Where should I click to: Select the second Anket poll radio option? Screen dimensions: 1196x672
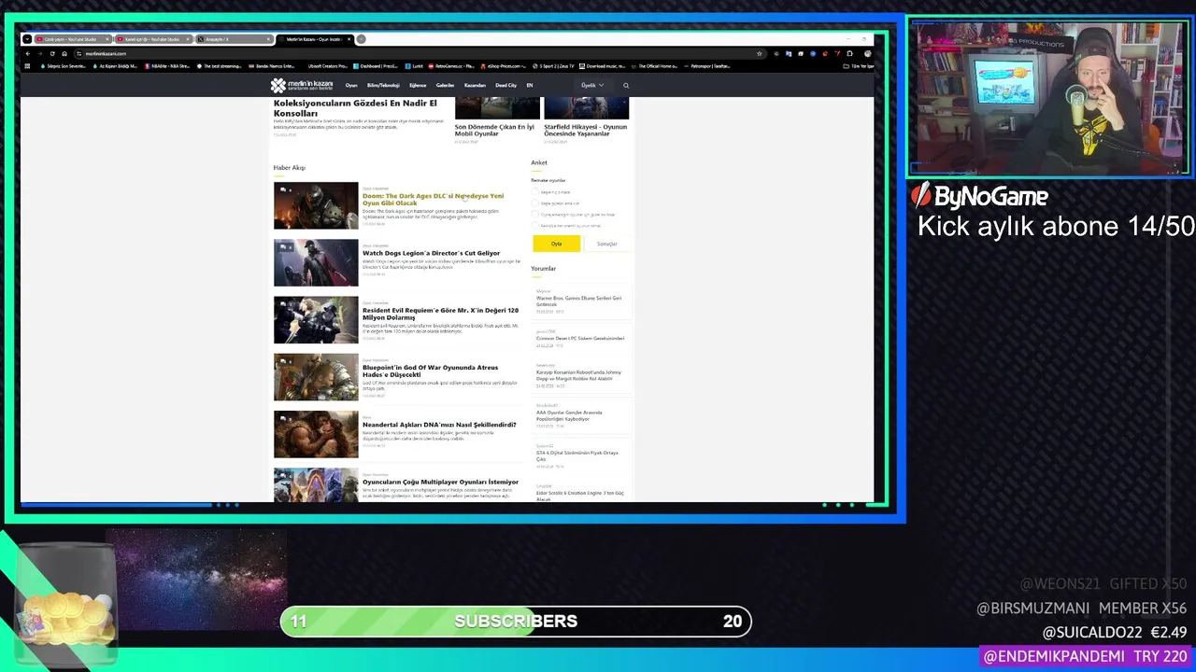click(x=536, y=203)
